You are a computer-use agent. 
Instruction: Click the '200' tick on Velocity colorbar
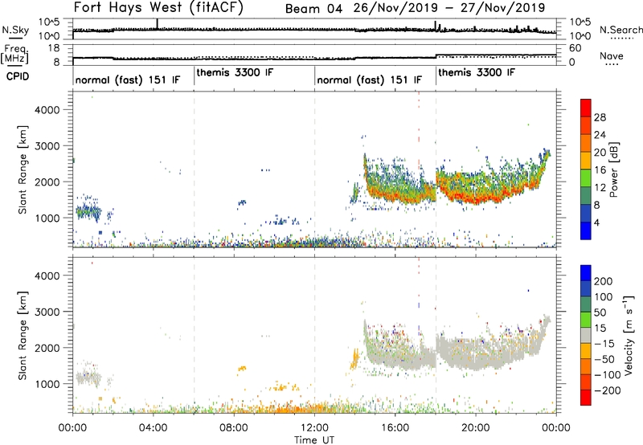(x=604, y=281)
